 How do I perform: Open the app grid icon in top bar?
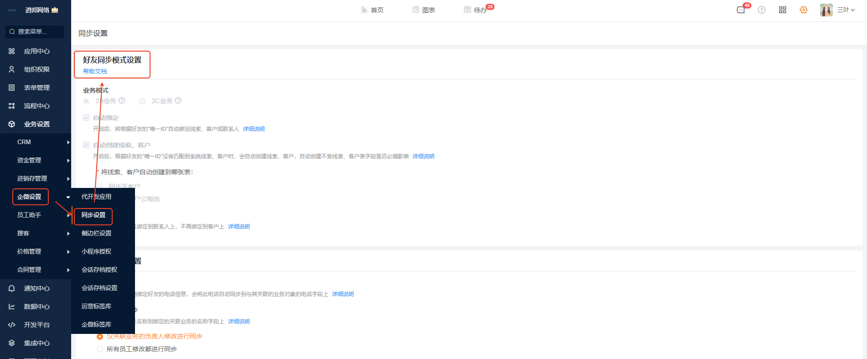click(x=783, y=10)
